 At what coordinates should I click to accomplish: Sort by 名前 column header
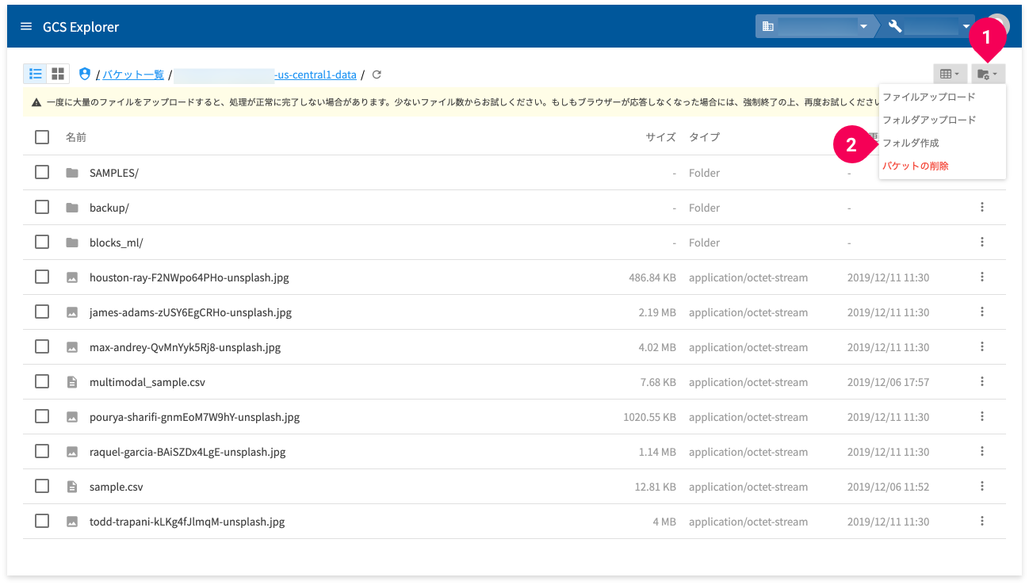[76, 137]
